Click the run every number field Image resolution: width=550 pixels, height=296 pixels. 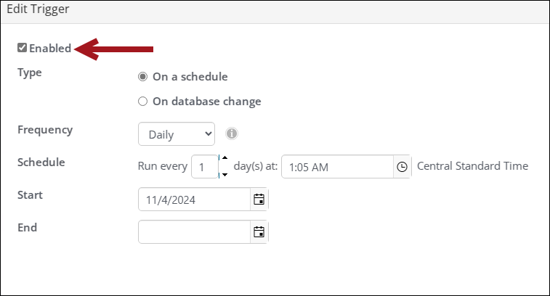(205, 166)
